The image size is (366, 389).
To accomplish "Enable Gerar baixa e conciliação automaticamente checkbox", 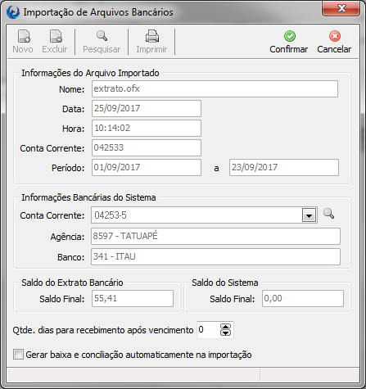I will click(18, 355).
